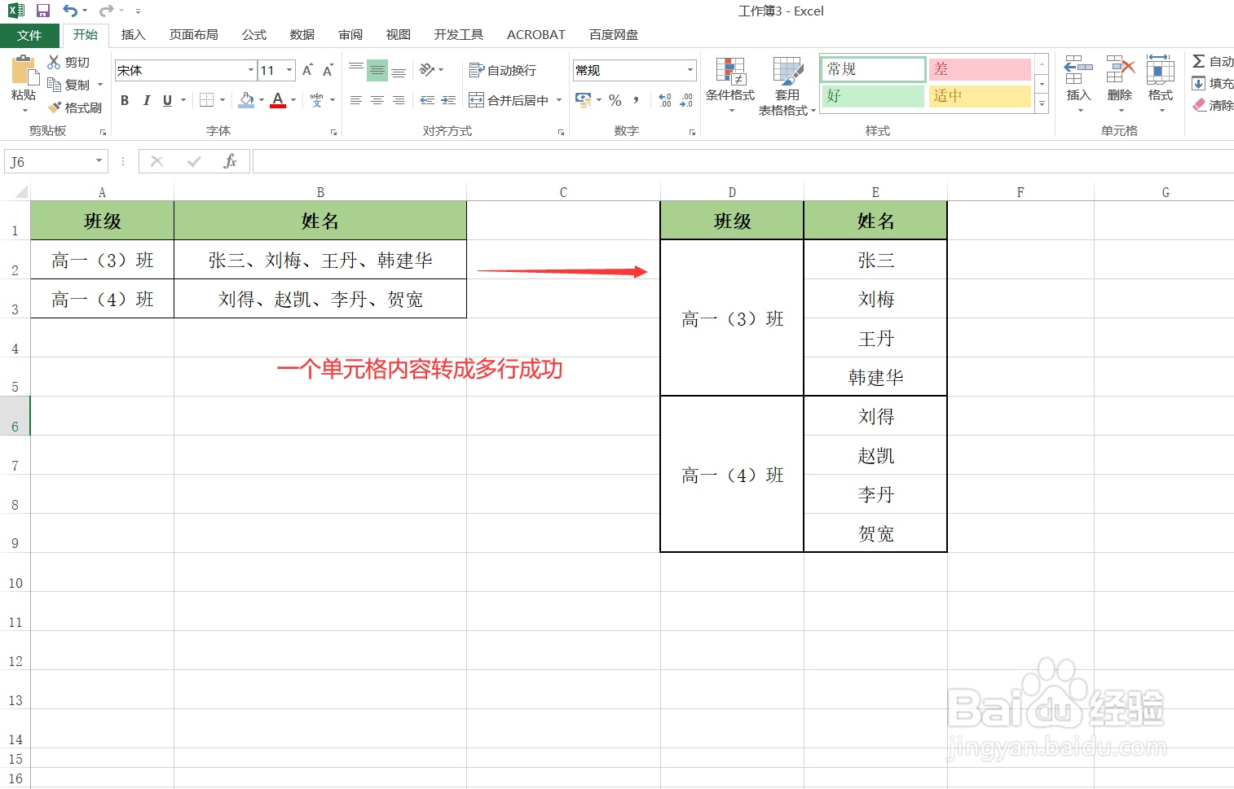Toggle middle vertical alignment
This screenshot has height=789, width=1234.
(377, 70)
